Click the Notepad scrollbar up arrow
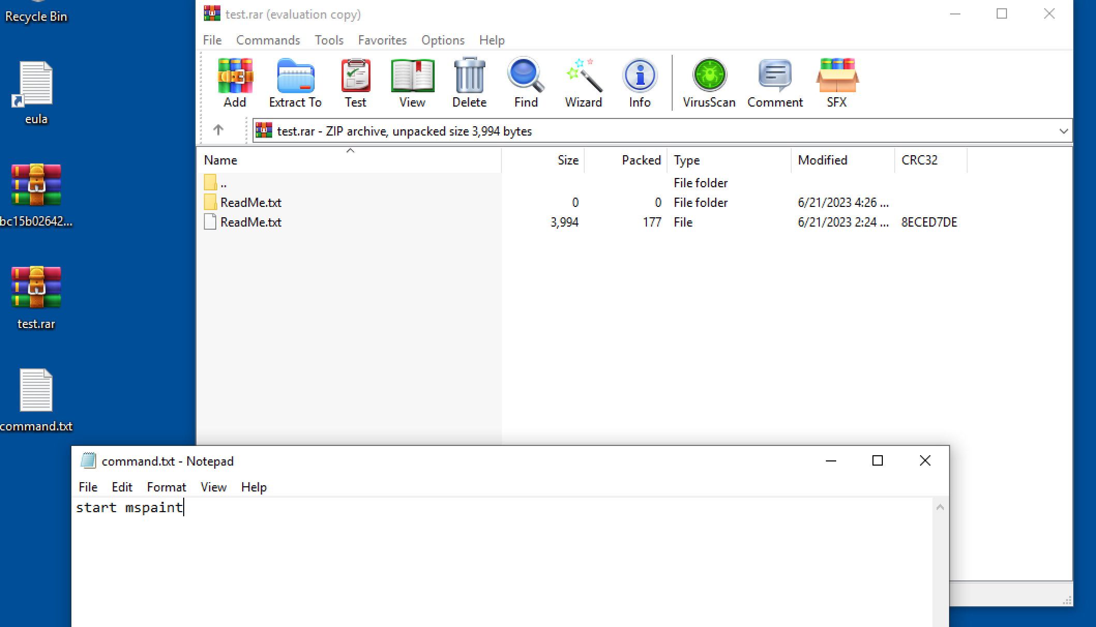The image size is (1096, 627). [940, 507]
